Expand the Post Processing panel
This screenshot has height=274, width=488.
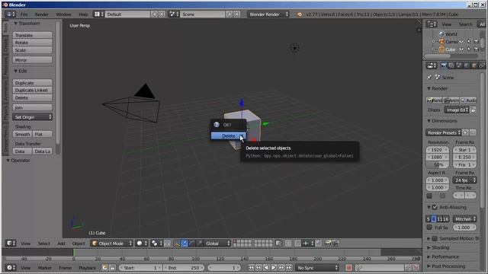[429, 266]
